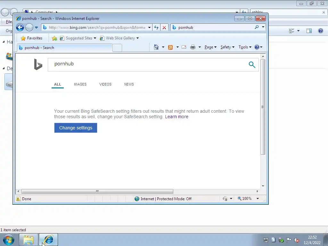Viewport: 328px width, 246px height.
Task: Click the status bar warning icon
Action: click(18, 199)
